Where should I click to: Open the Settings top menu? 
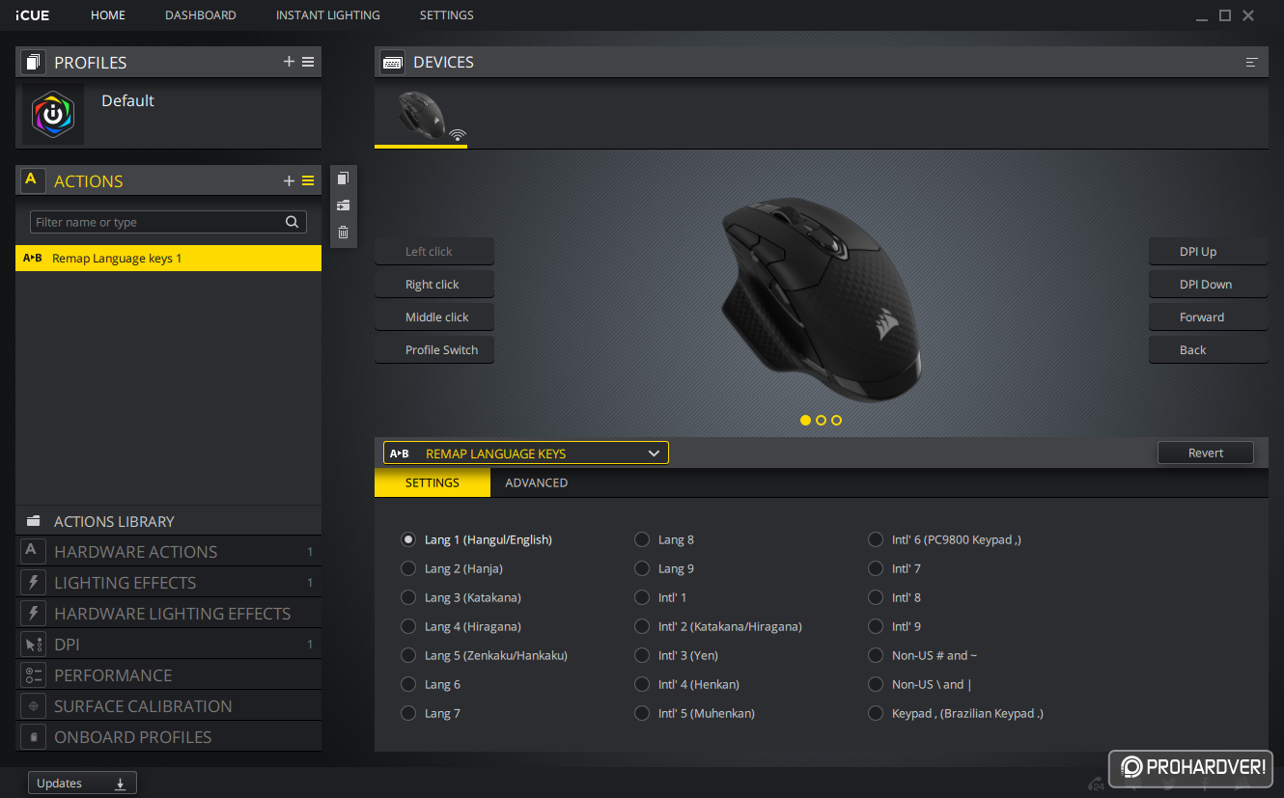(446, 15)
